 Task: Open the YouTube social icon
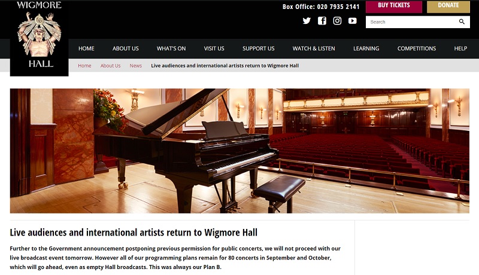pyautogui.click(x=353, y=21)
